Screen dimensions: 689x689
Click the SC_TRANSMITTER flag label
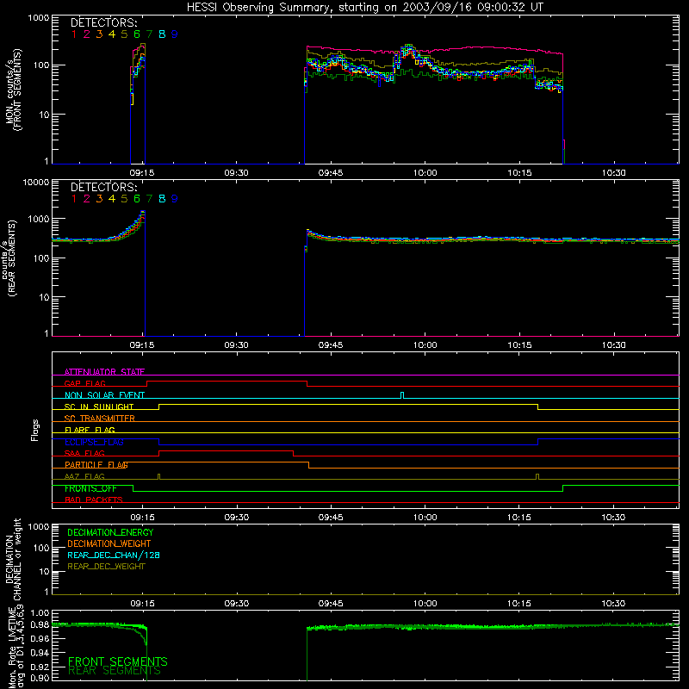[100, 419]
